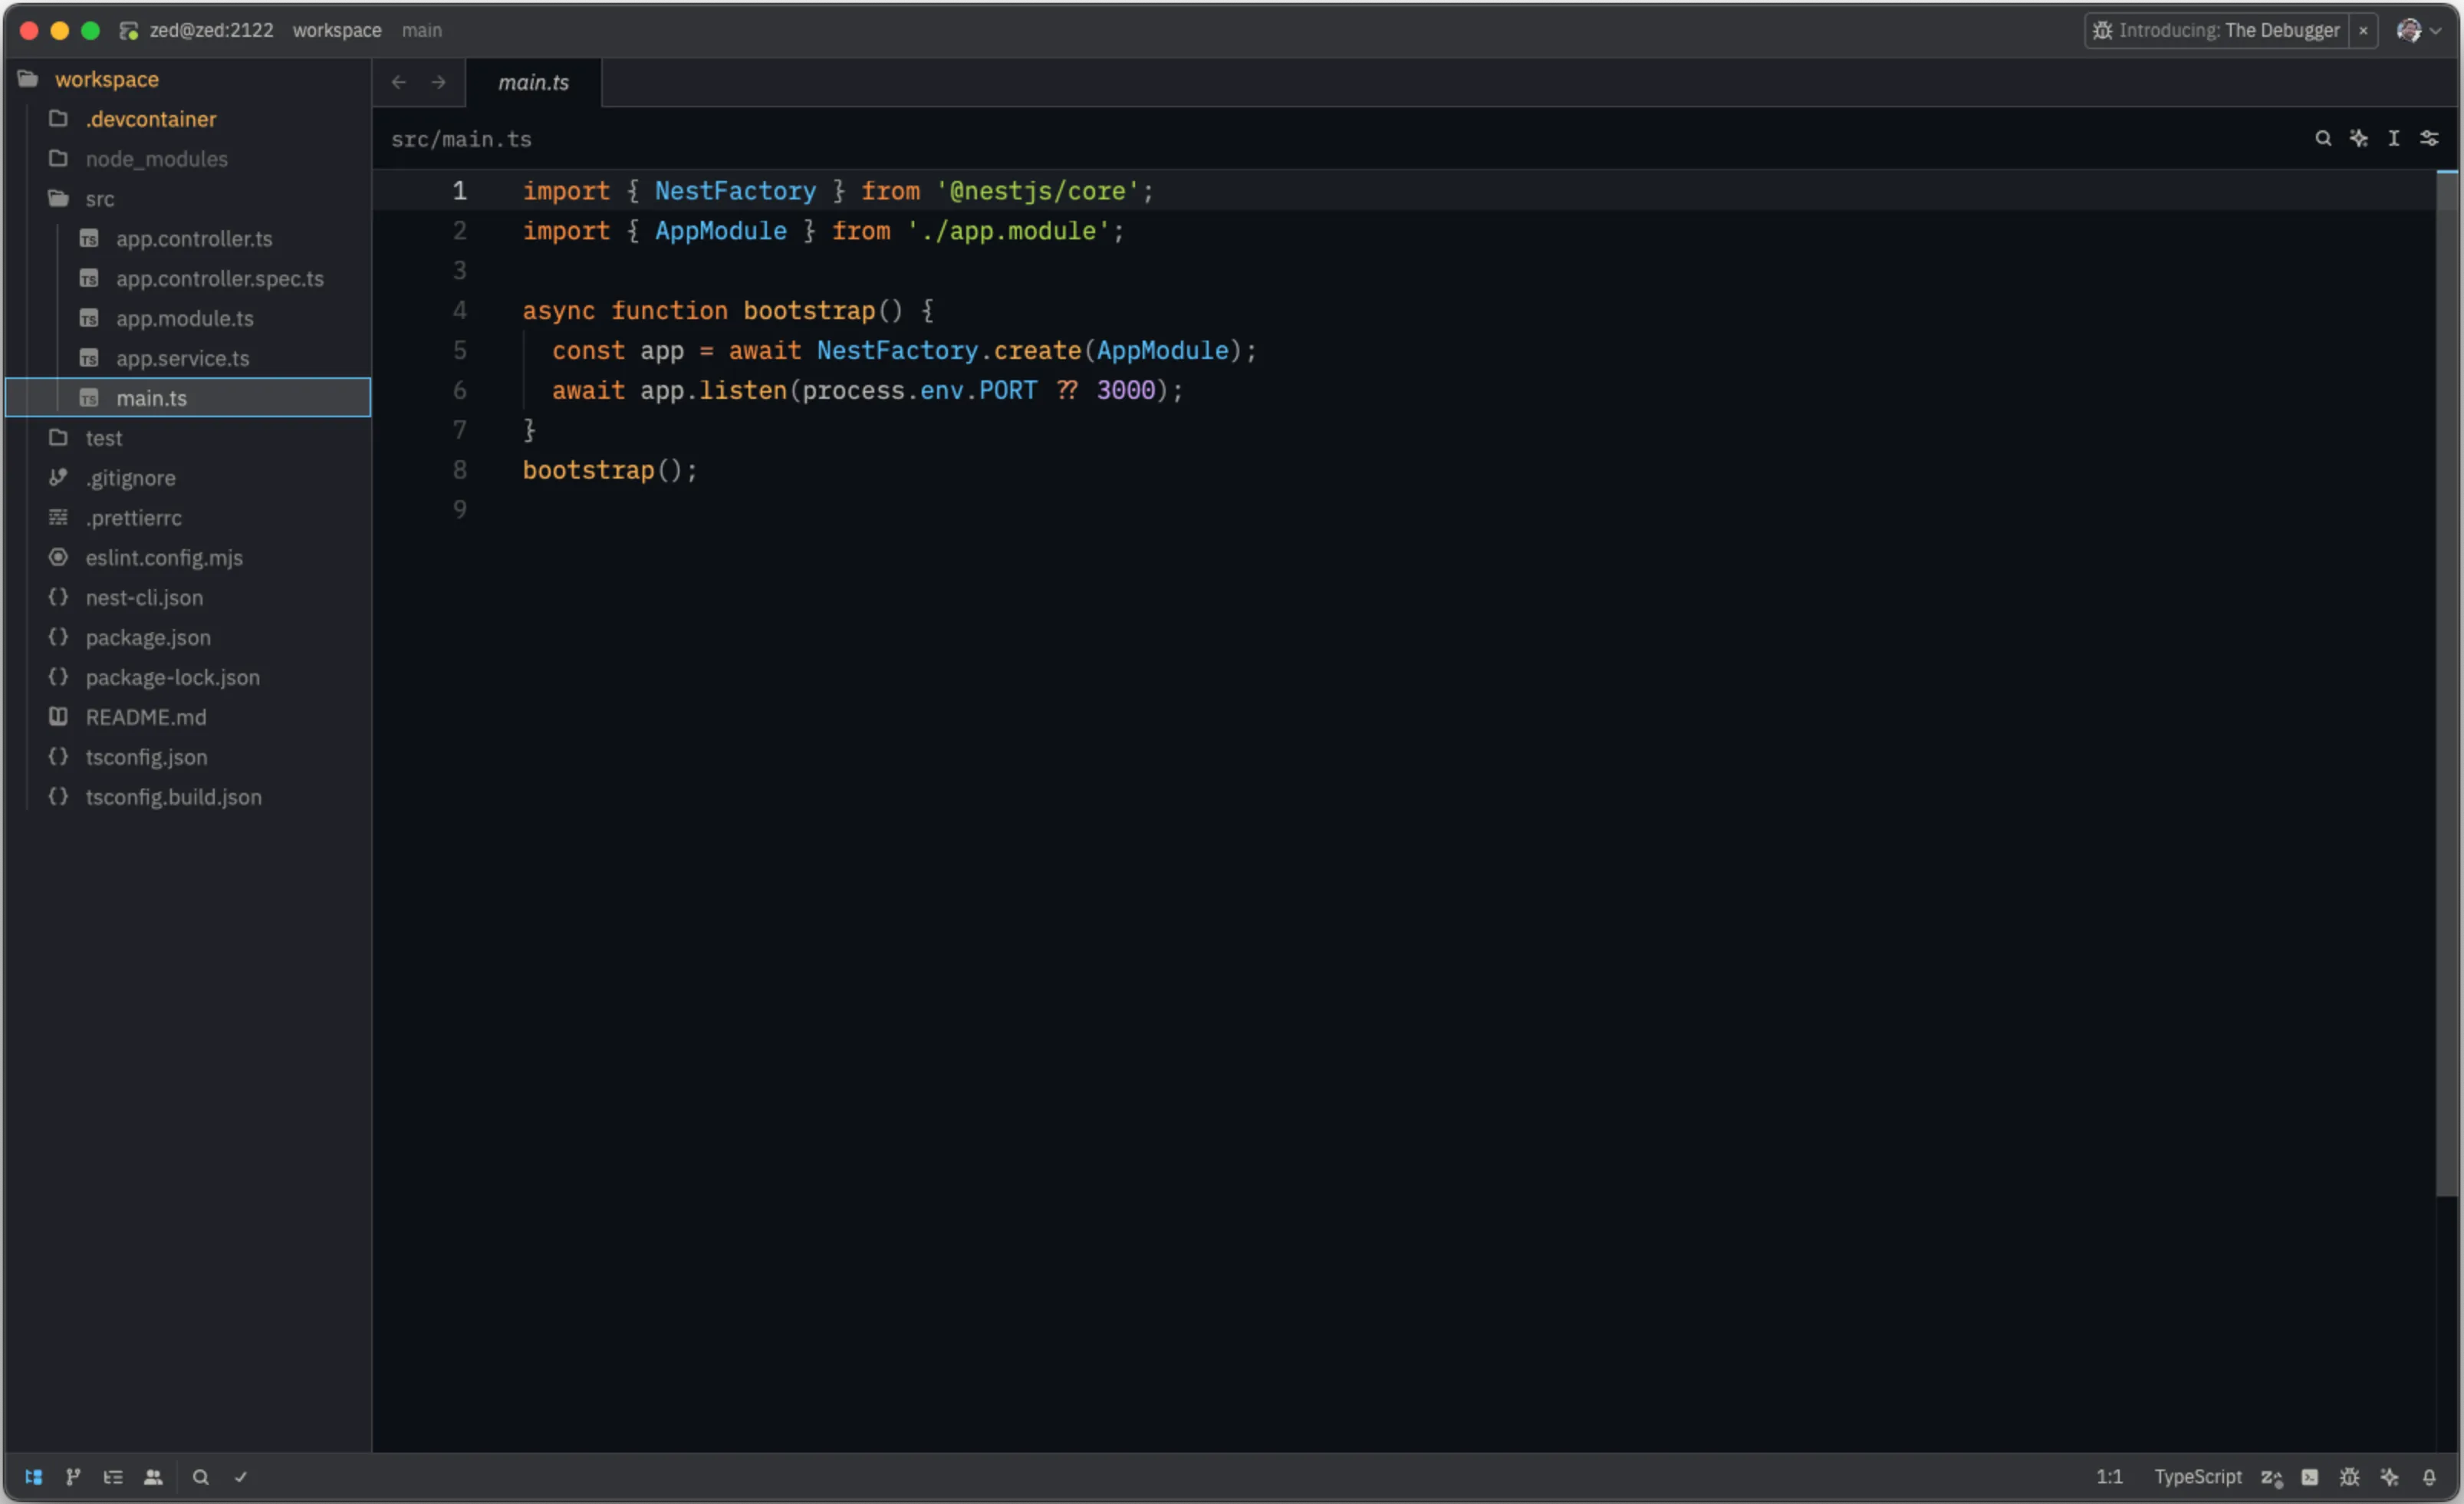Open the debugger panel via bug icon
Image resolution: width=2464 pixels, height=1504 pixels.
point(2350,1477)
